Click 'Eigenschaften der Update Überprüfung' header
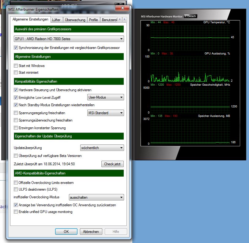The image size is (249, 243). click(x=69, y=136)
